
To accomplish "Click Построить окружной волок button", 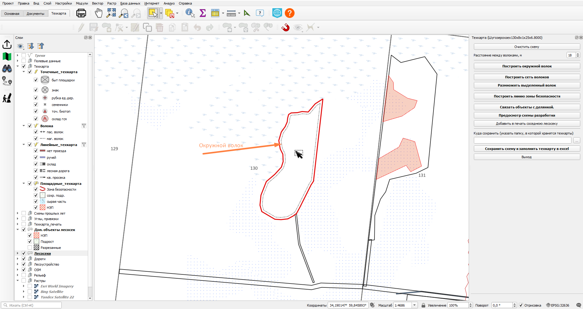I will (x=527, y=66).
